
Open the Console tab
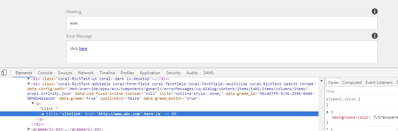click(45, 73)
